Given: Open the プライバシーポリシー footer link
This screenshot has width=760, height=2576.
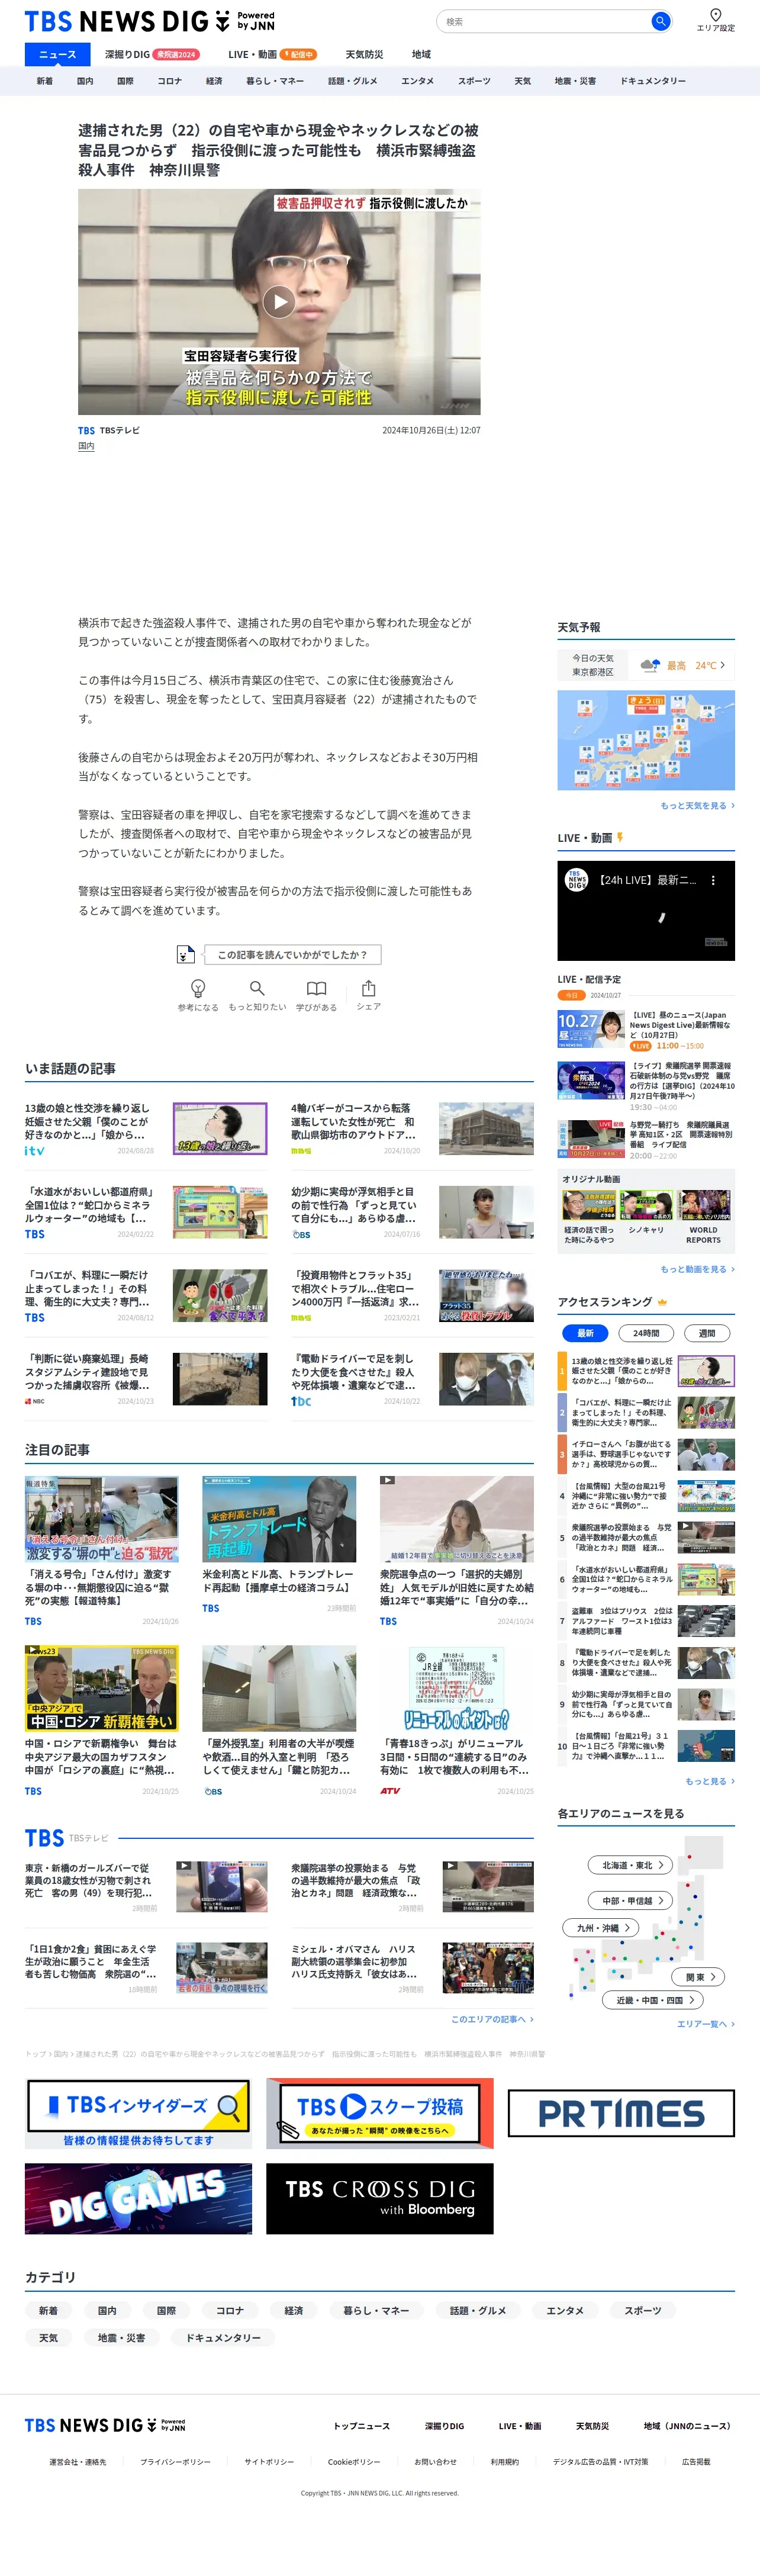Looking at the screenshot, I should (x=175, y=2462).
